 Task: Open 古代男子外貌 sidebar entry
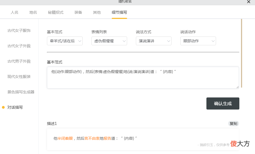click(19, 61)
